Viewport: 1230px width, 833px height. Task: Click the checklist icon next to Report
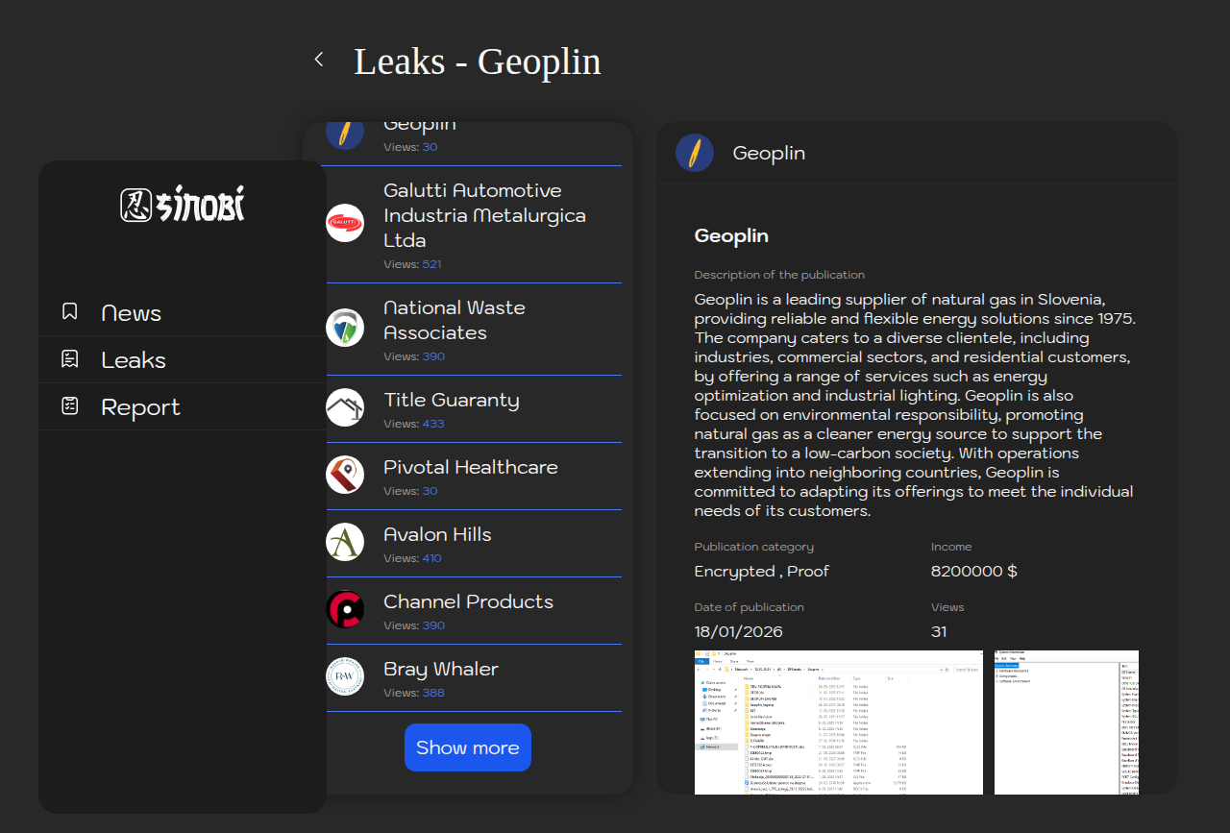pos(70,406)
